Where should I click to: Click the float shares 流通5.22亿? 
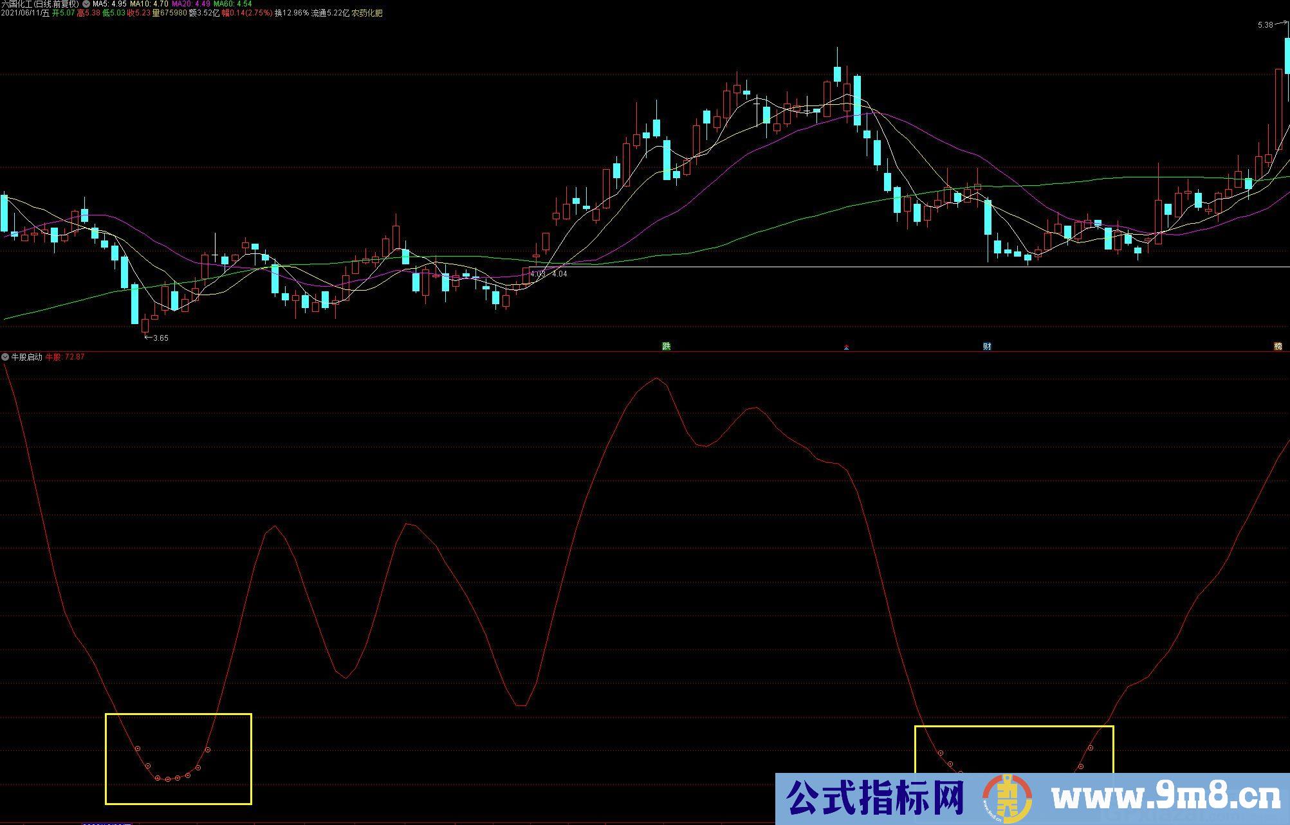click(330, 13)
